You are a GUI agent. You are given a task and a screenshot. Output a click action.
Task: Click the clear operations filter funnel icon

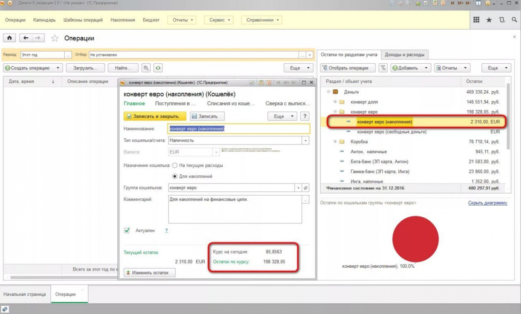click(x=383, y=68)
